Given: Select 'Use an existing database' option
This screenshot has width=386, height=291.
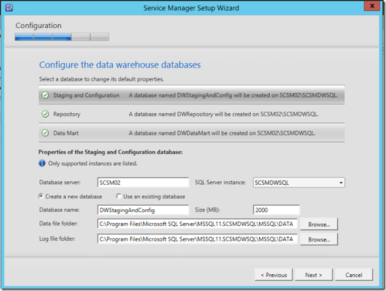Looking at the screenshot, I should point(119,196).
